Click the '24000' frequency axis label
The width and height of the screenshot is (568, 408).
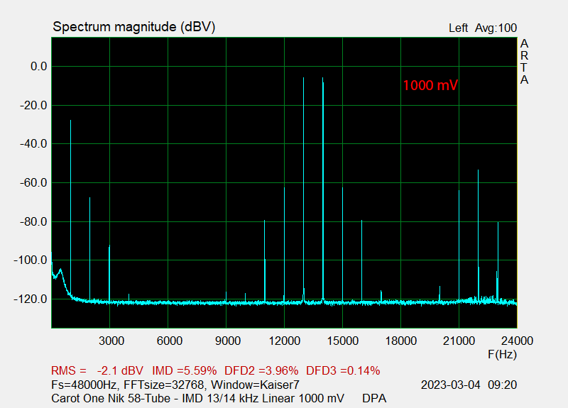pos(518,341)
